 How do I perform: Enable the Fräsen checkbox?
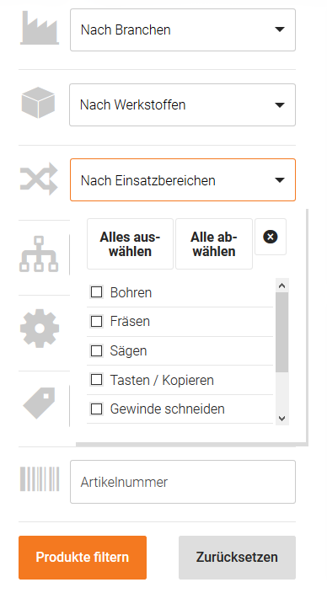pos(97,321)
